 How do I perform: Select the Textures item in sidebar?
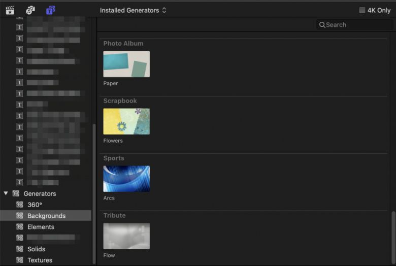coord(40,260)
